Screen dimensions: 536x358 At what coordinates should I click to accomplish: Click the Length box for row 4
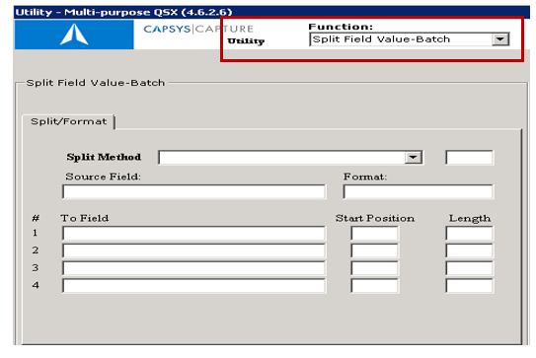[x=469, y=286]
